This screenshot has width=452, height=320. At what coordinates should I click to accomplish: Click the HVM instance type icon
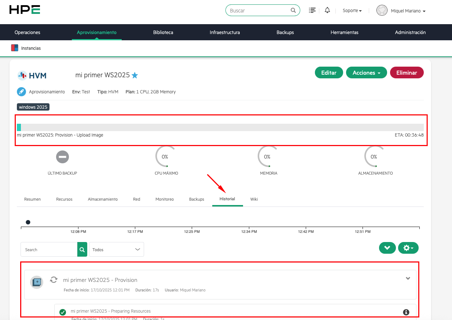pos(22,75)
